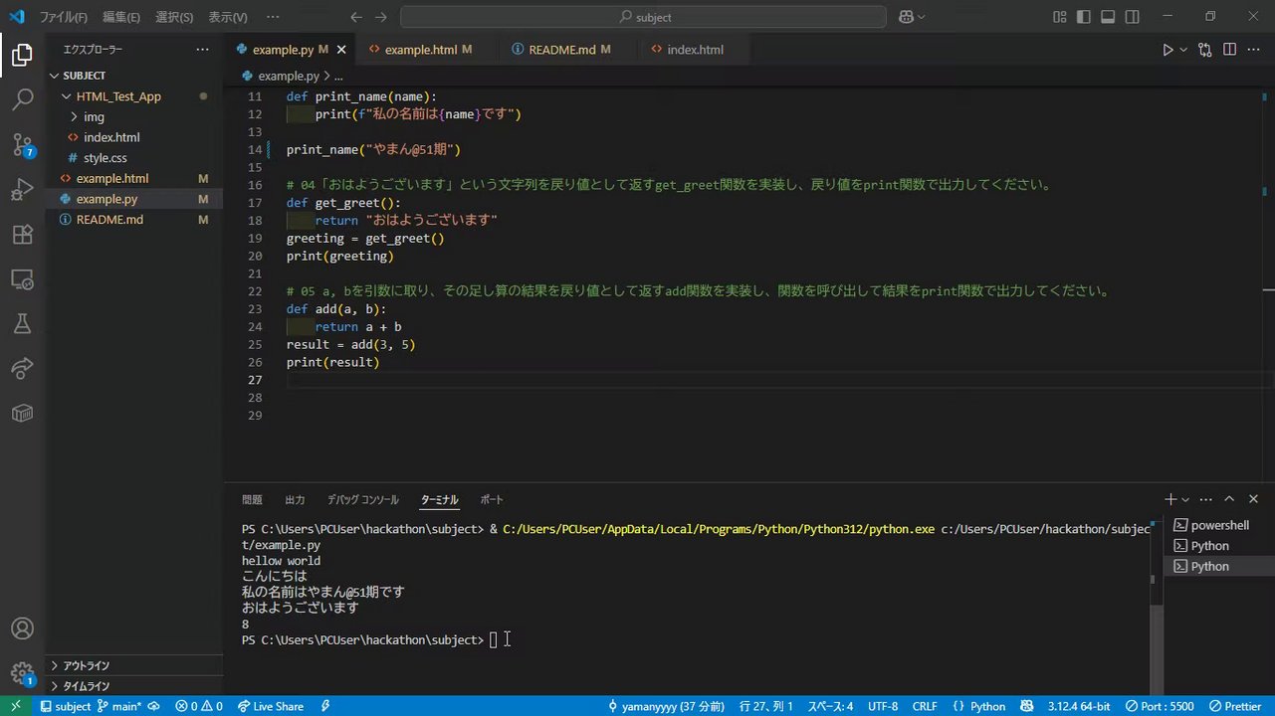The width and height of the screenshot is (1275, 716).
Task: Change the CRLF line ending setting
Action: [925, 706]
